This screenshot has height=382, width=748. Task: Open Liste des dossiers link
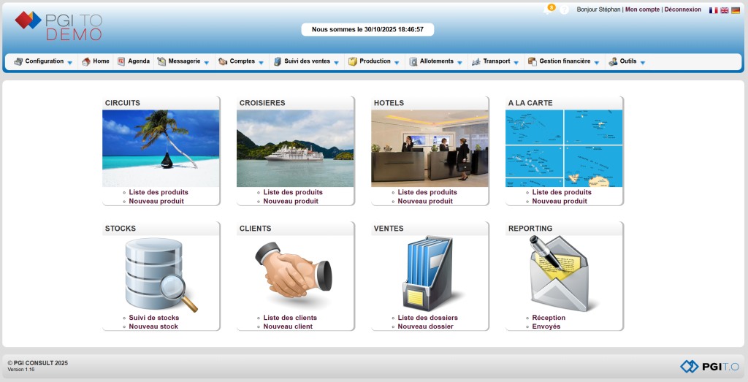click(428, 318)
